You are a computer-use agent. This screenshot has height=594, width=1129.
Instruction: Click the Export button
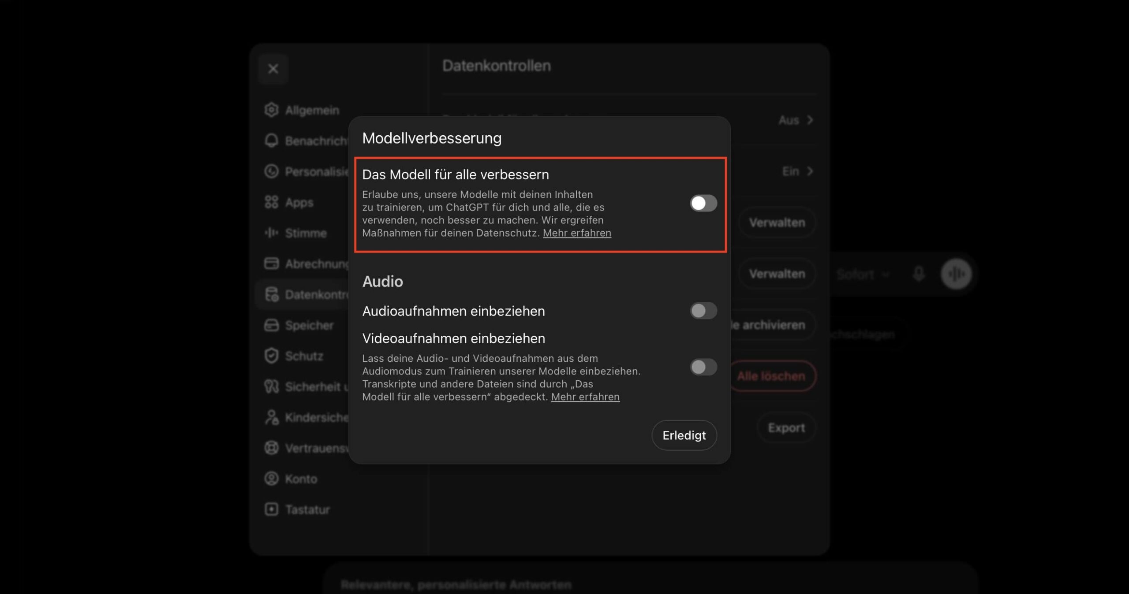click(786, 427)
